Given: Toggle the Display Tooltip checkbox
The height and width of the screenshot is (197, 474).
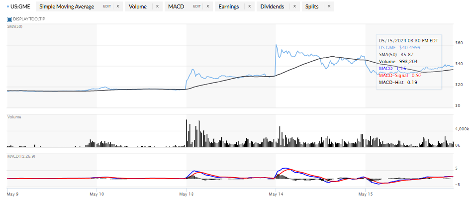Looking at the screenshot, I should (9, 19).
